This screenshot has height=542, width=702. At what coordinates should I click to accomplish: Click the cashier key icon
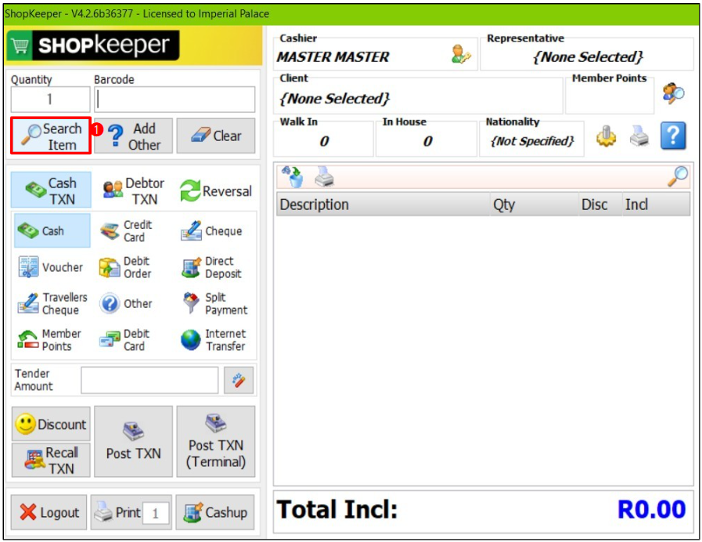click(x=461, y=55)
